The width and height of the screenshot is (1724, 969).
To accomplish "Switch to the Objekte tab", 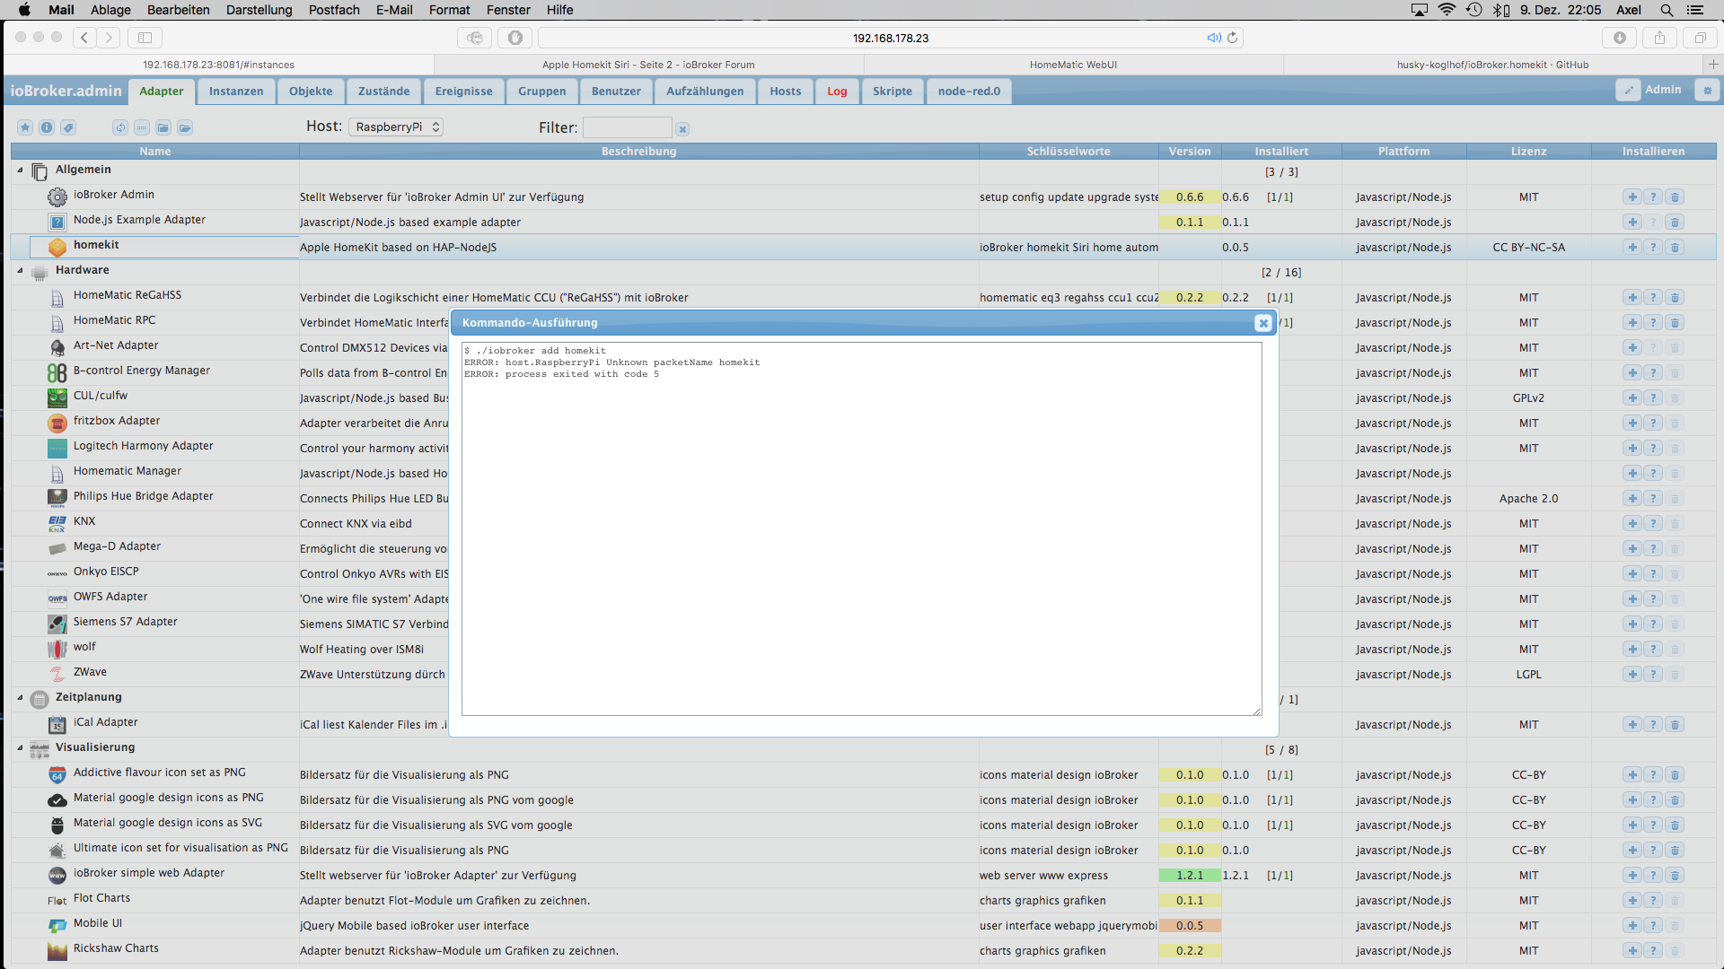I will (x=311, y=92).
